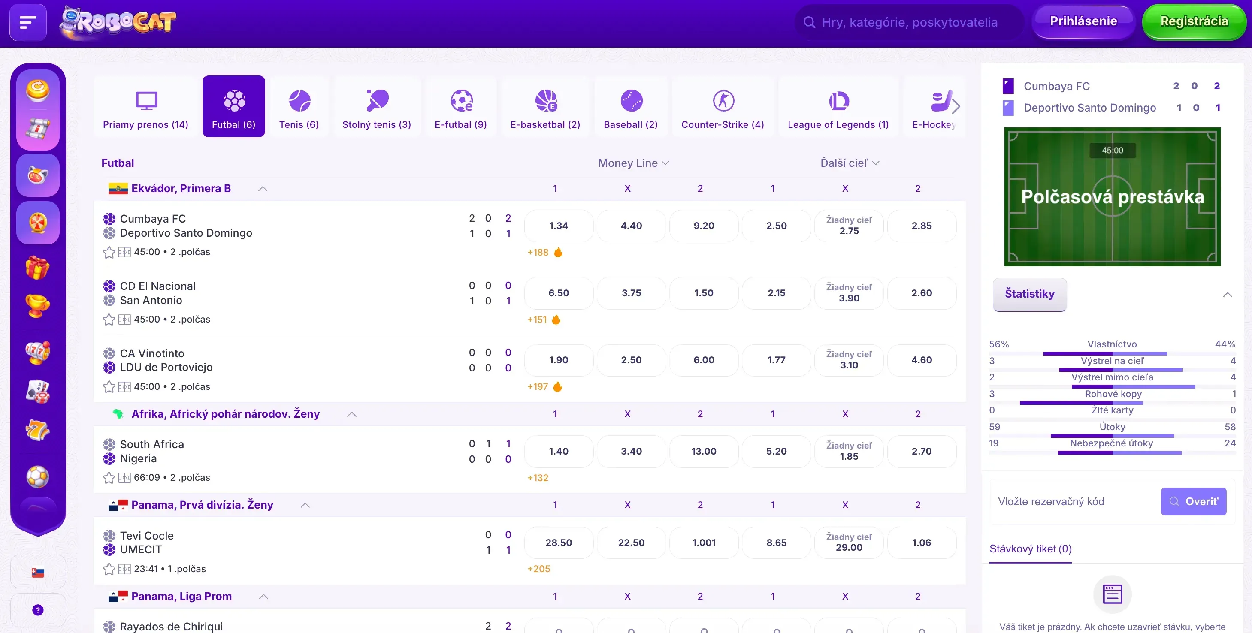
Task: Focus the games and providers search field
Action: tap(909, 22)
